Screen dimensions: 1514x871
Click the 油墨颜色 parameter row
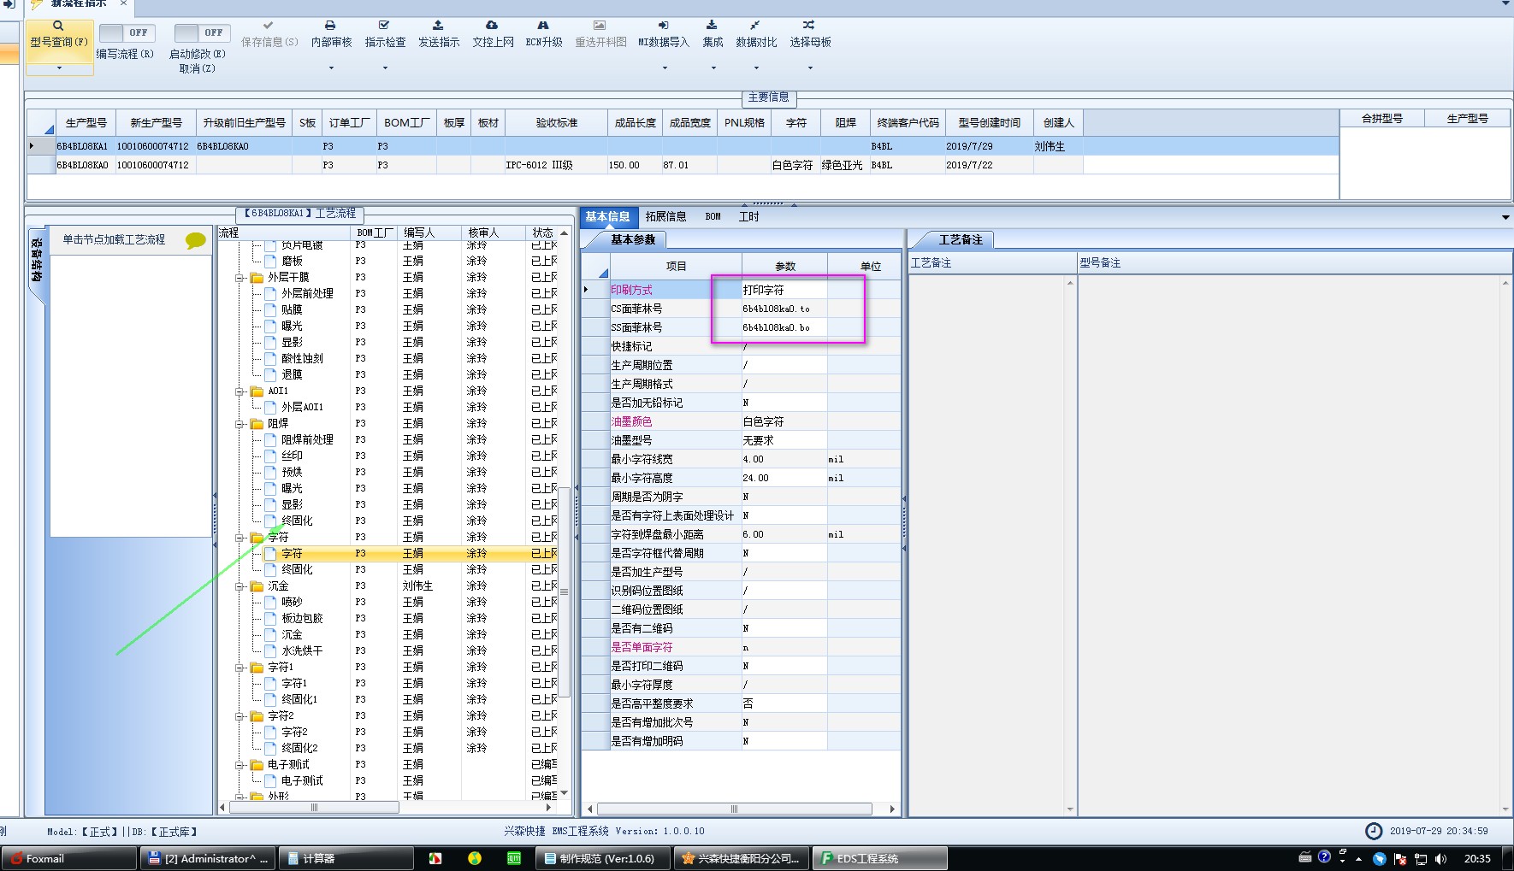click(742, 421)
